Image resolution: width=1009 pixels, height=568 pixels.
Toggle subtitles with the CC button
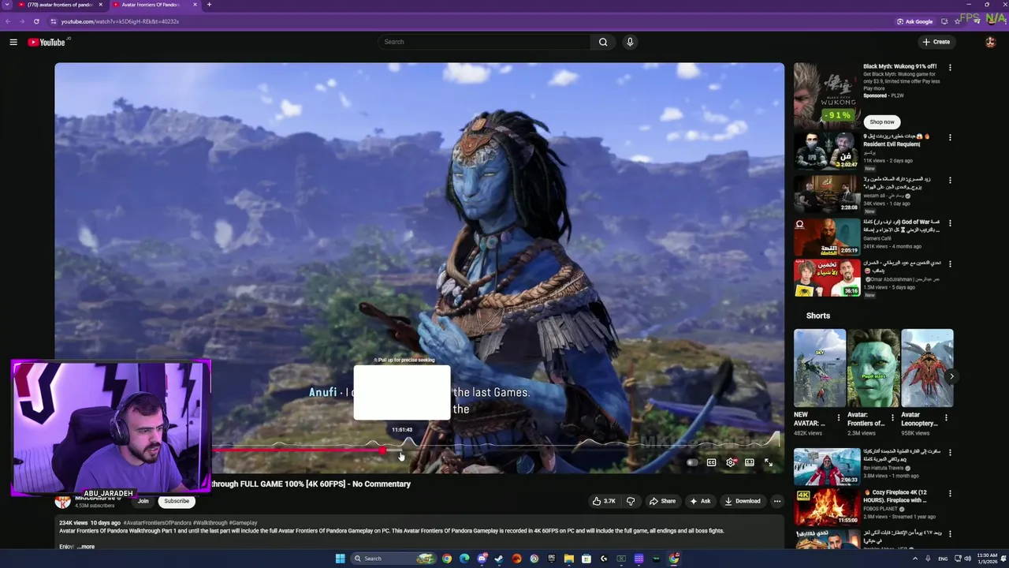click(x=711, y=462)
